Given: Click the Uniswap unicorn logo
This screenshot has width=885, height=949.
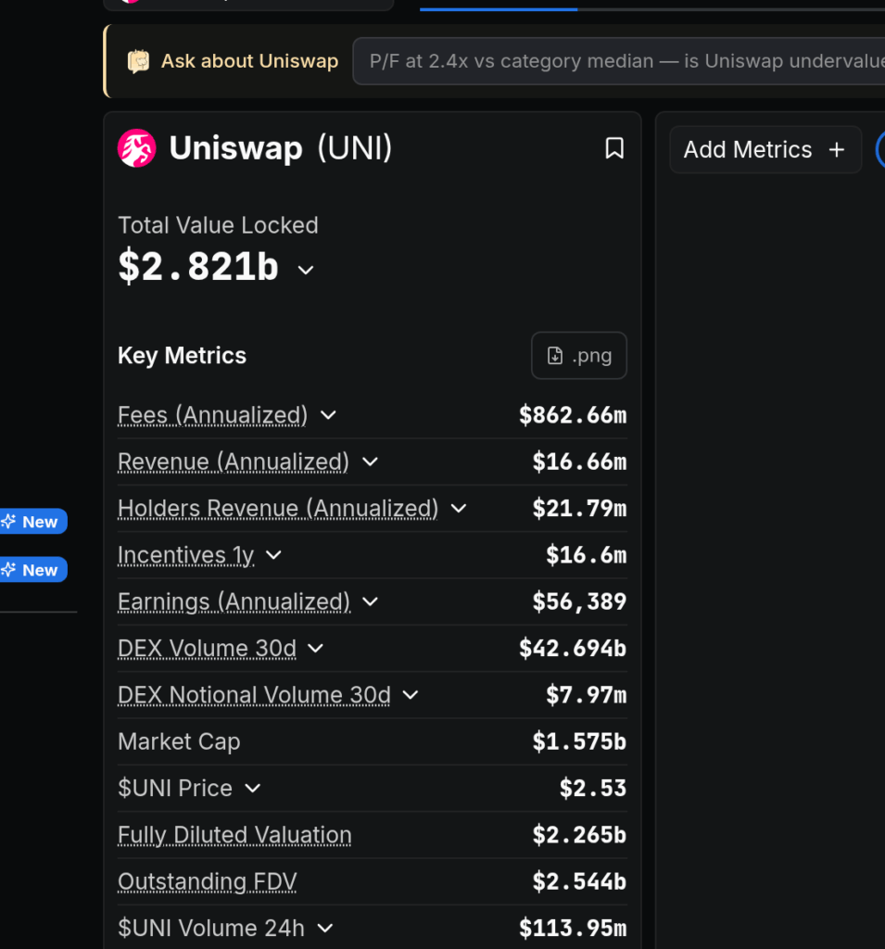Looking at the screenshot, I should (137, 148).
